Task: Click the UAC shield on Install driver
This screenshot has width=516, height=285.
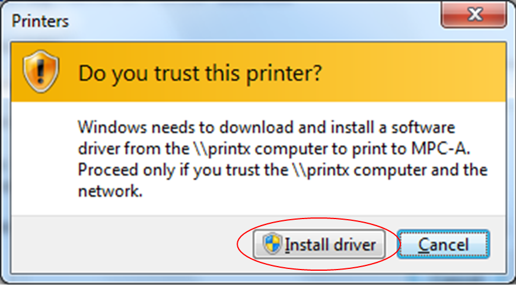Action: [x=272, y=244]
